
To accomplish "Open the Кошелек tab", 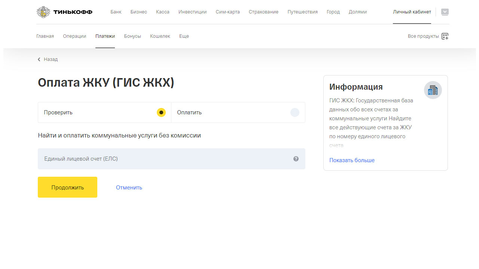I will coord(160,36).
